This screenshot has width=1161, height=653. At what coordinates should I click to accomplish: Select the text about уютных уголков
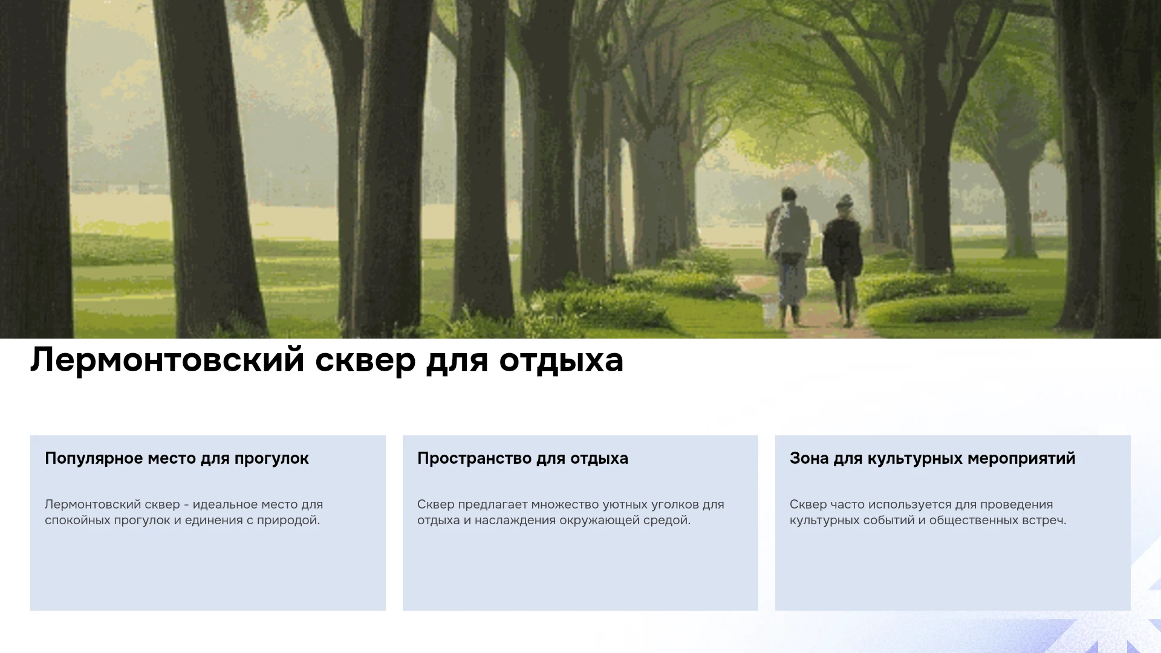[x=570, y=512]
